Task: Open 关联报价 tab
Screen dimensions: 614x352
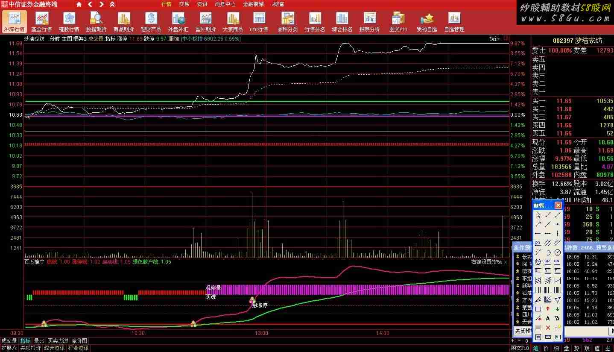Action: (30, 348)
